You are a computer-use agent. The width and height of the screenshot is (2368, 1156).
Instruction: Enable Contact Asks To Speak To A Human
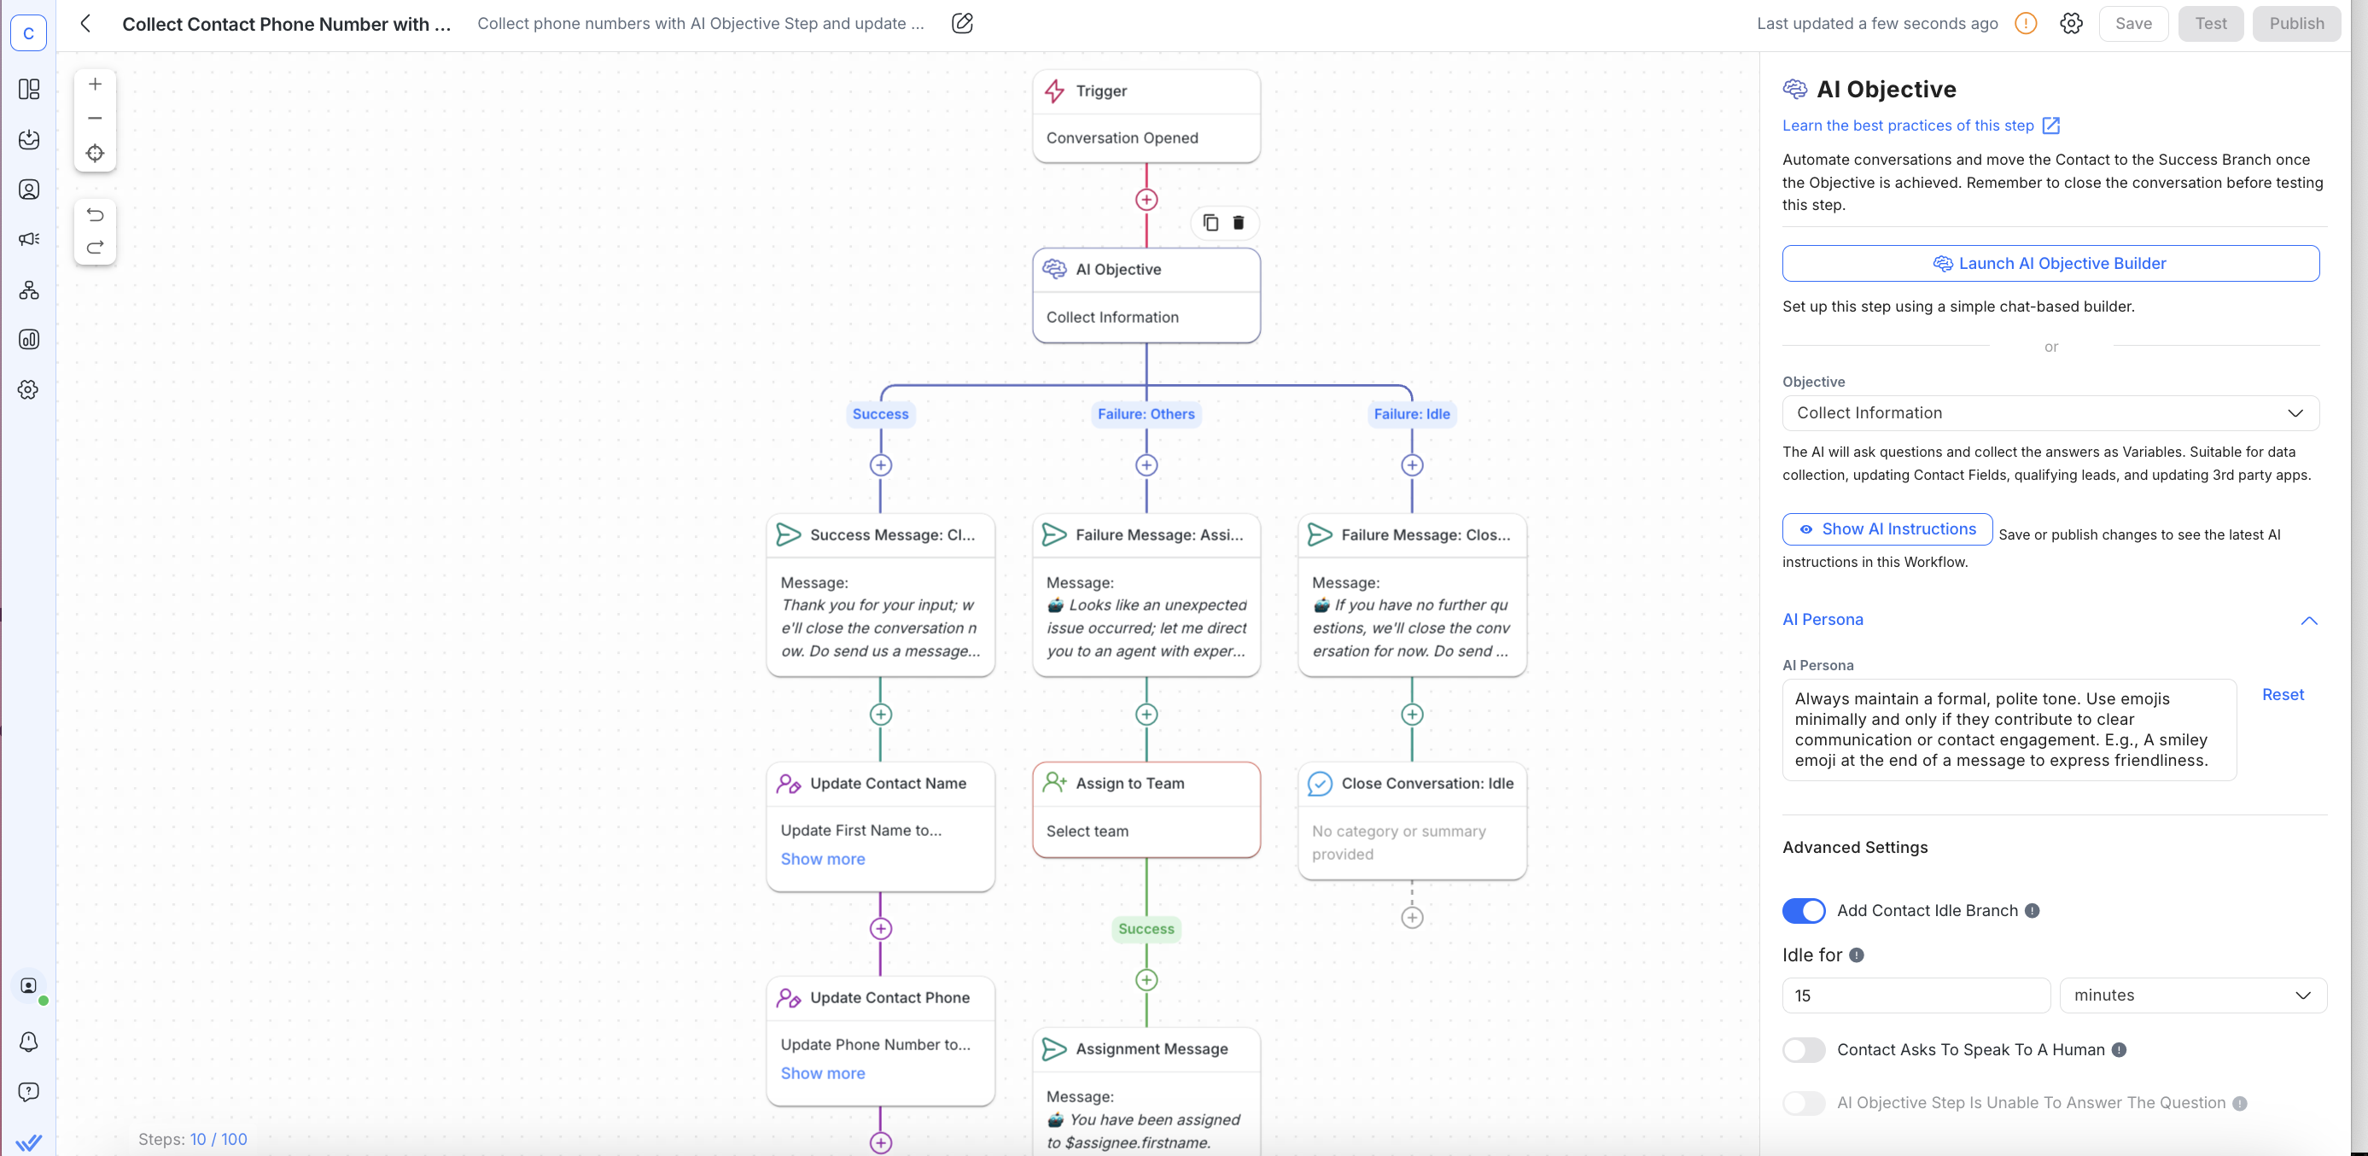[x=1803, y=1049]
